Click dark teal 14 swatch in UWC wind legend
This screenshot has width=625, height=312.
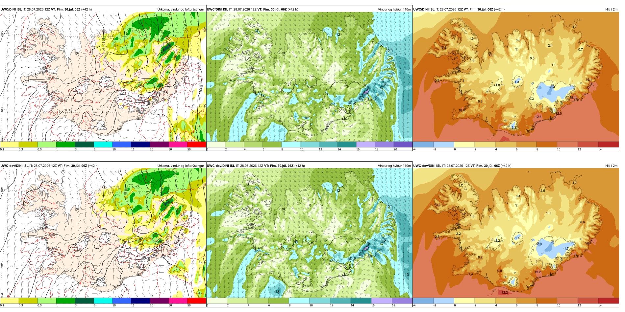[x=347, y=145]
